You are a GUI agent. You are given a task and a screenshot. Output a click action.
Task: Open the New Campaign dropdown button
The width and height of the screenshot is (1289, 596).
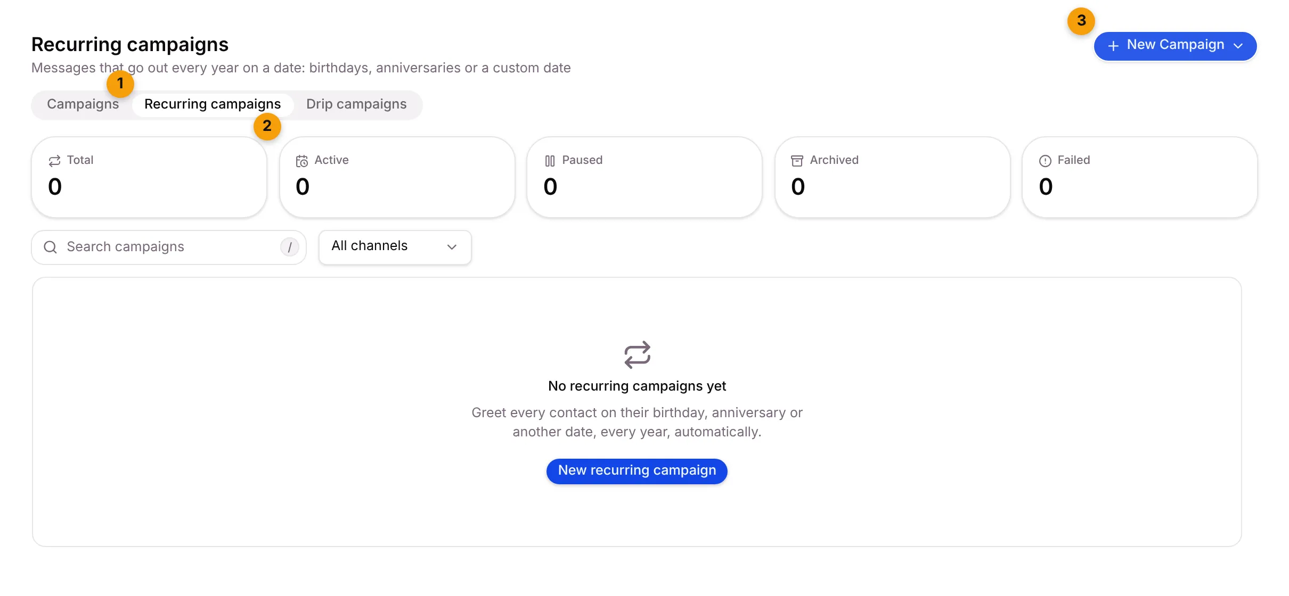tap(1175, 46)
